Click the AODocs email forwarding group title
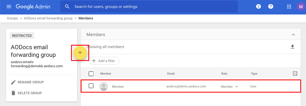 point(33,51)
